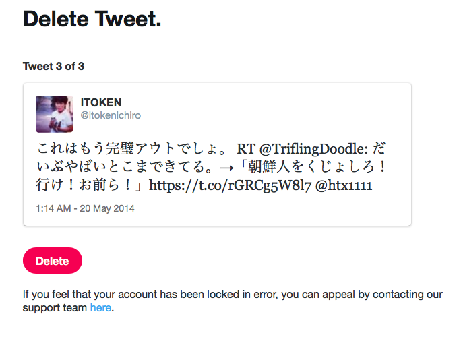Click the arrow symbol → in the tweet
Image resolution: width=461 pixels, height=337 pixels.
click(x=227, y=168)
